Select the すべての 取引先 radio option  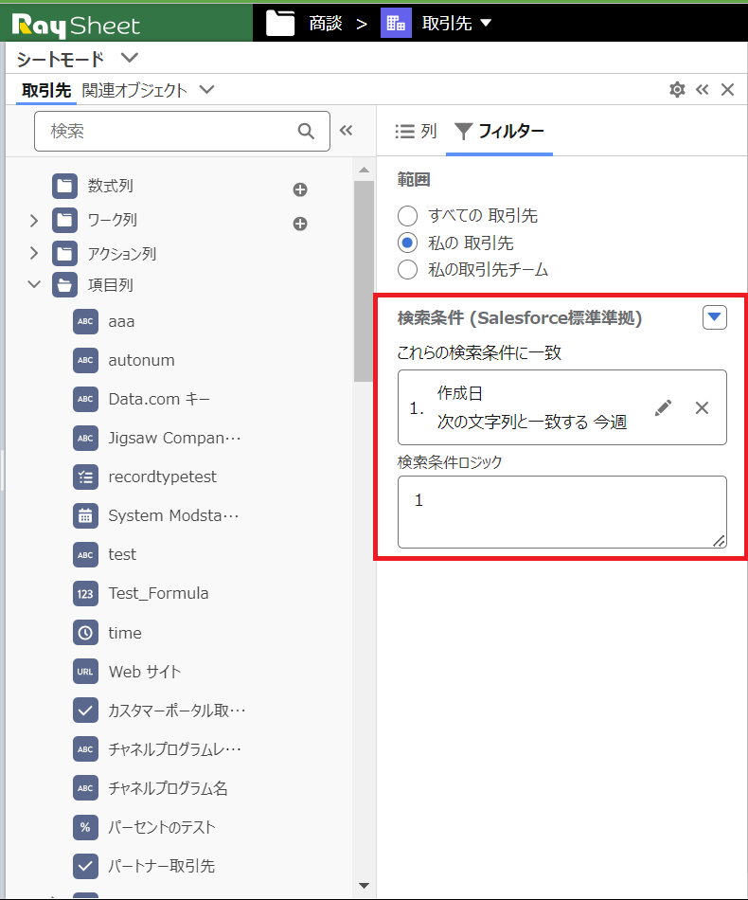[407, 216]
